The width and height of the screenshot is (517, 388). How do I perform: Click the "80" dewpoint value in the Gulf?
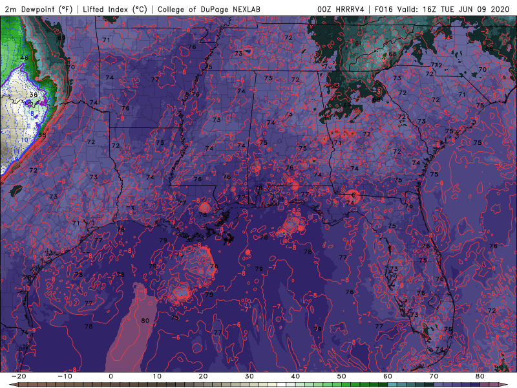pos(145,320)
